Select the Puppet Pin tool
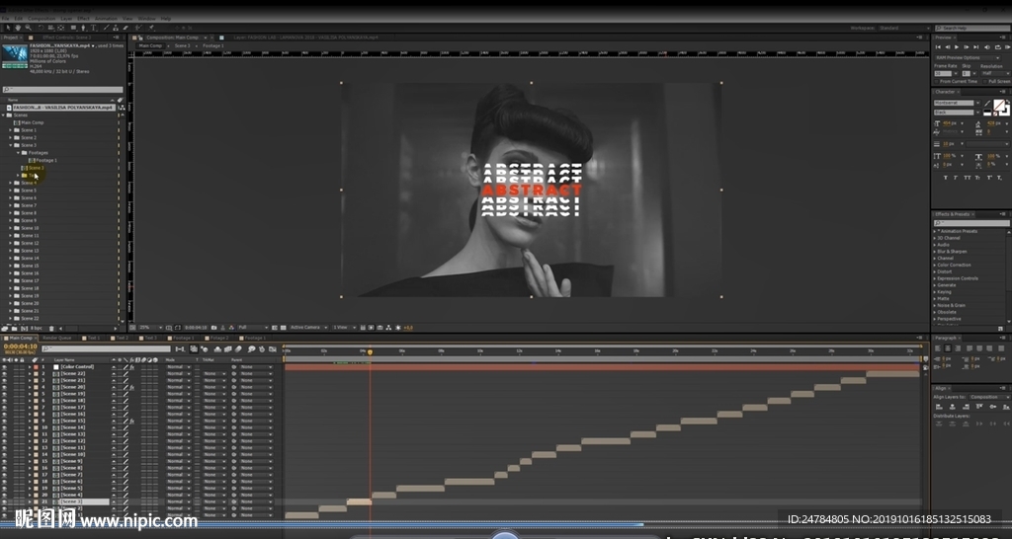1012x539 pixels. click(150, 28)
